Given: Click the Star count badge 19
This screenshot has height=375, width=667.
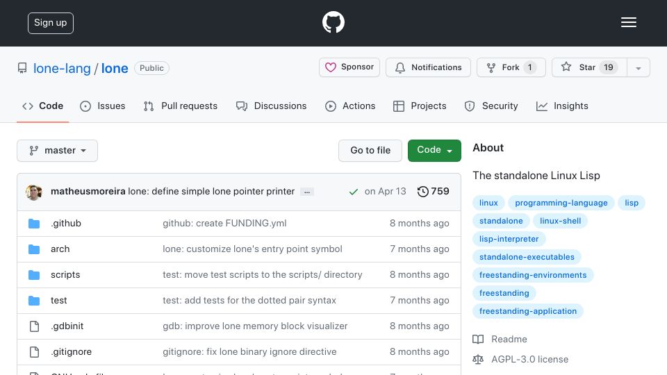Looking at the screenshot, I should click(x=609, y=67).
